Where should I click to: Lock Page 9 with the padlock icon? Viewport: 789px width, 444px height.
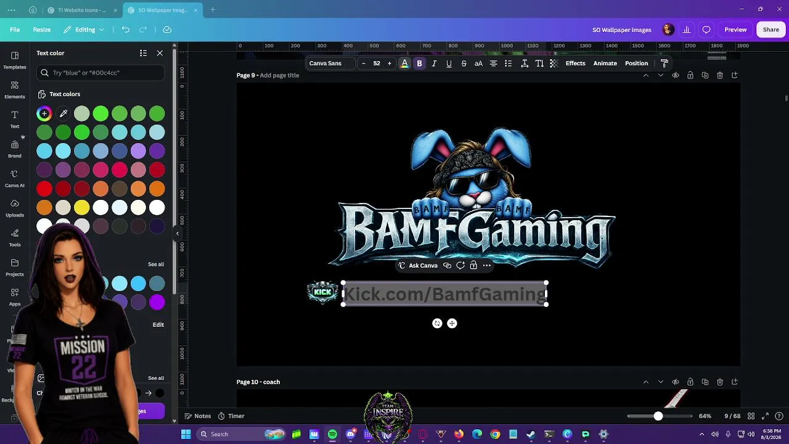[690, 75]
